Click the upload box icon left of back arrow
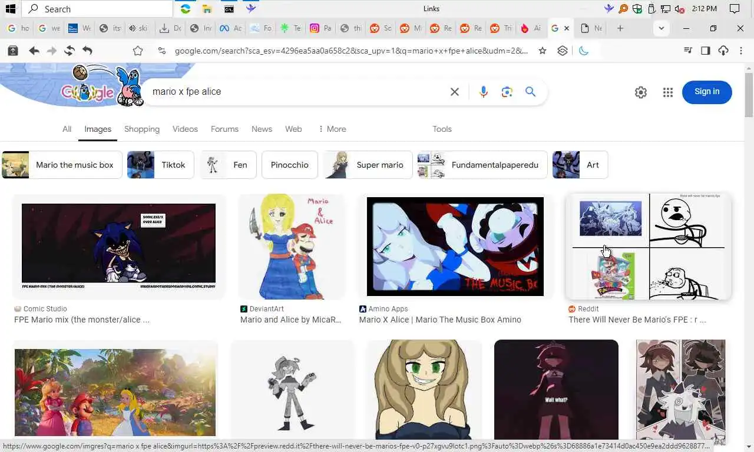The image size is (754, 452). pos(12,51)
